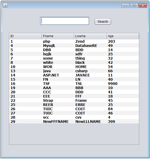Select the ID cell "19"

(25, 88)
